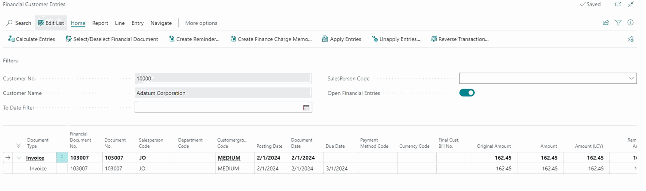Screen dimensions: 646x191
Task: Click the Customer No. field
Action: [223, 78]
